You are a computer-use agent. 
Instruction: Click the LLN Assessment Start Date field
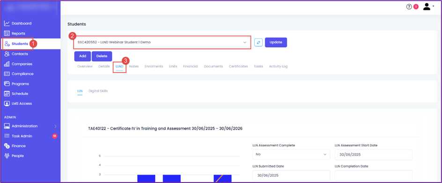coord(374,154)
